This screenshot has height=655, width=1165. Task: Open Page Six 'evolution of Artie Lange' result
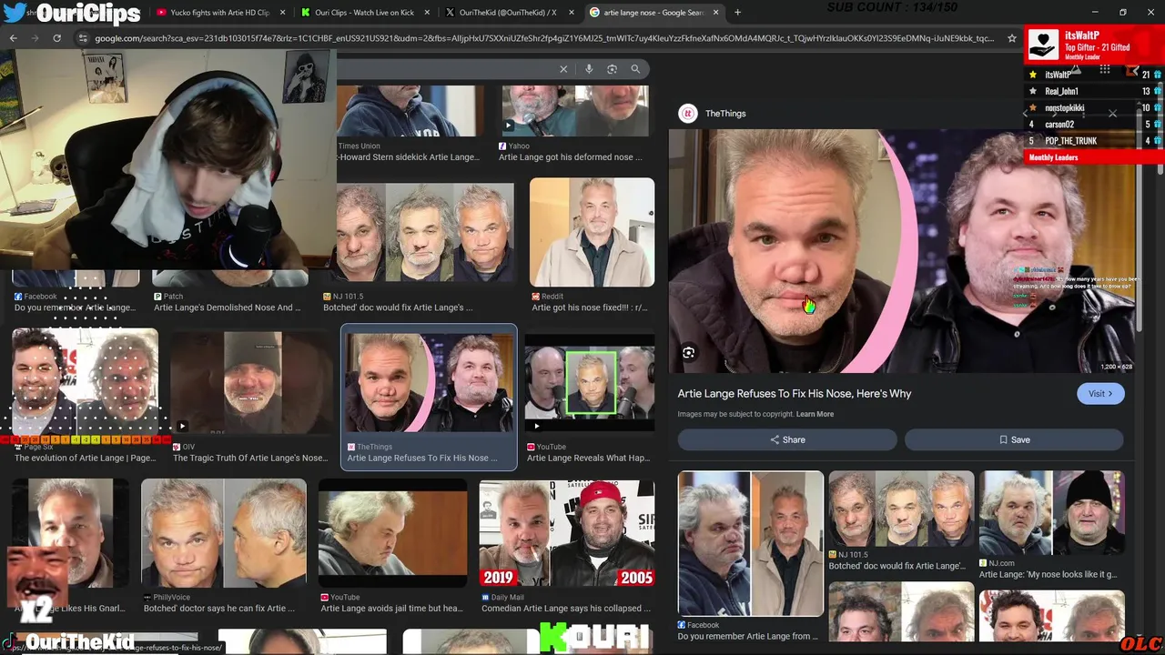(x=85, y=397)
